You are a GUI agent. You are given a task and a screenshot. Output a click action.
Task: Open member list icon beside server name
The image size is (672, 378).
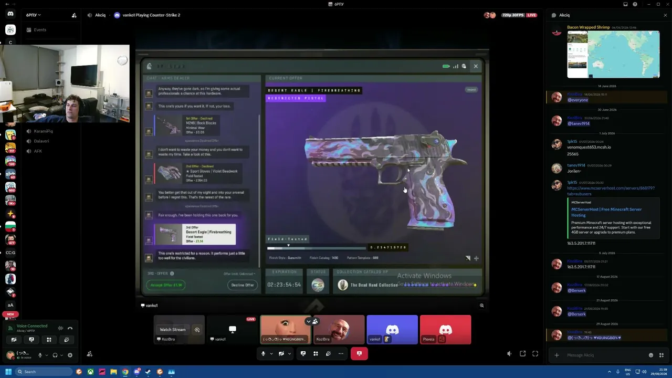74,15
